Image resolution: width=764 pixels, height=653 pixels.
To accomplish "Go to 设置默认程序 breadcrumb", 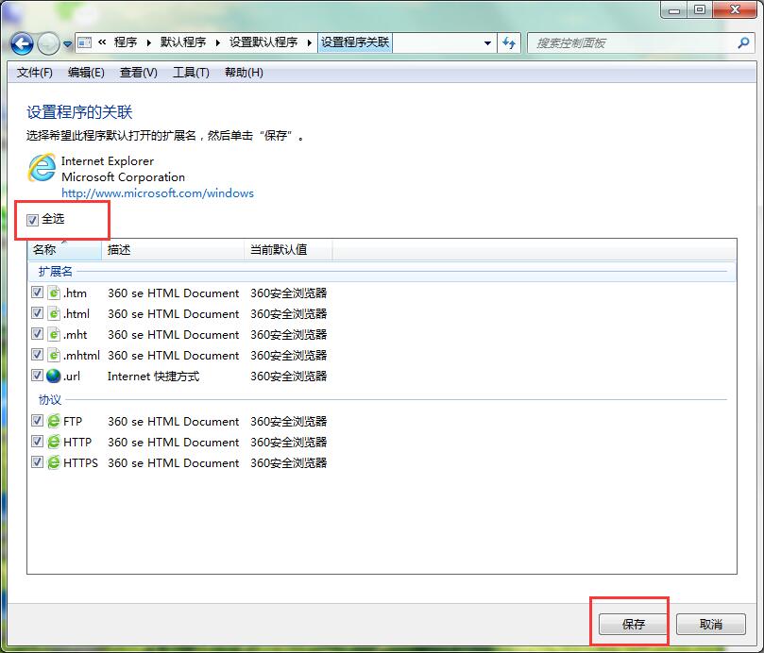I will pyautogui.click(x=263, y=42).
